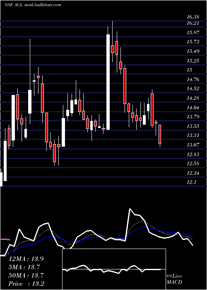
Task: Click the 15.73 price axis label
Action: click(x=193, y=42)
